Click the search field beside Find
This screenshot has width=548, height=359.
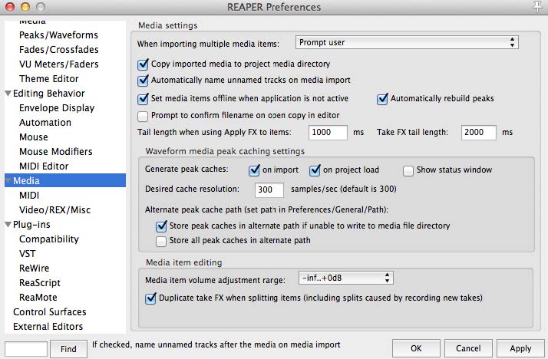pyautogui.click(x=26, y=349)
